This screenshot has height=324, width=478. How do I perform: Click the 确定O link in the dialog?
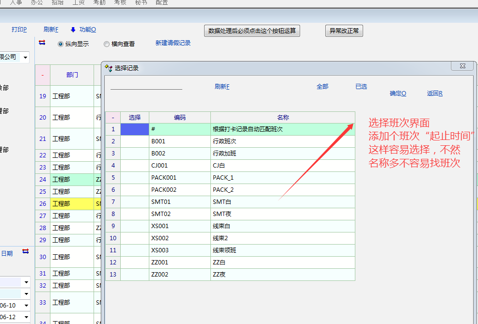398,93
